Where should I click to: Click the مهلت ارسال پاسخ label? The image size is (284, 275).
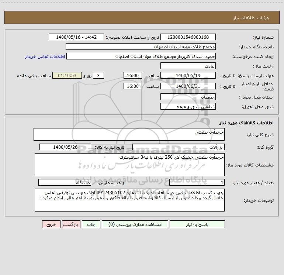click(x=256, y=76)
